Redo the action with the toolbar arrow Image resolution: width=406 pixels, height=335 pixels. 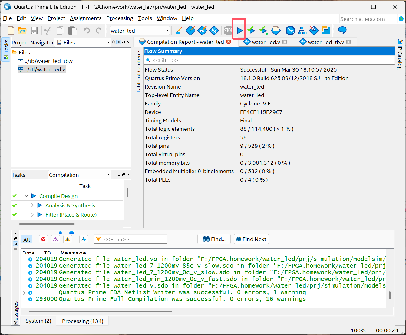pos(98,31)
